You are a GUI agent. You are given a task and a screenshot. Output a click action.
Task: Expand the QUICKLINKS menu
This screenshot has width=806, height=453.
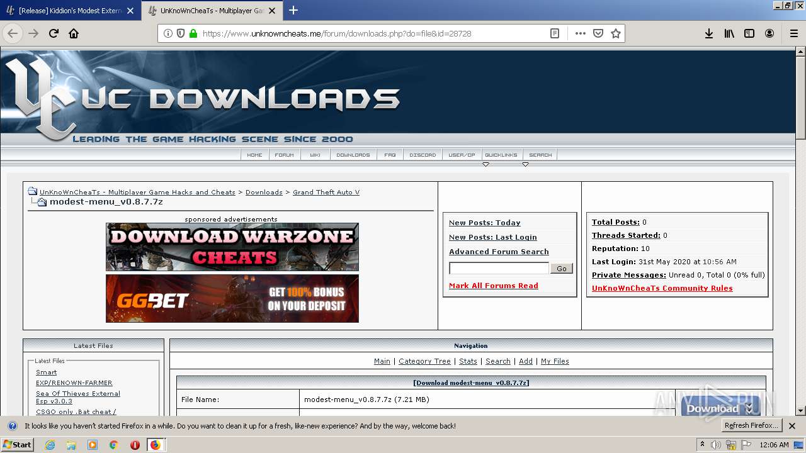[x=501, y=155]
